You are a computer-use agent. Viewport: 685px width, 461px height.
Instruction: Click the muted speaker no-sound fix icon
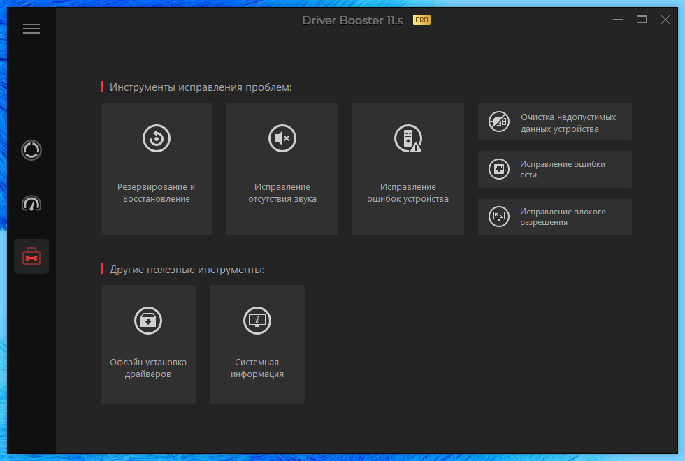coord(282,138)
